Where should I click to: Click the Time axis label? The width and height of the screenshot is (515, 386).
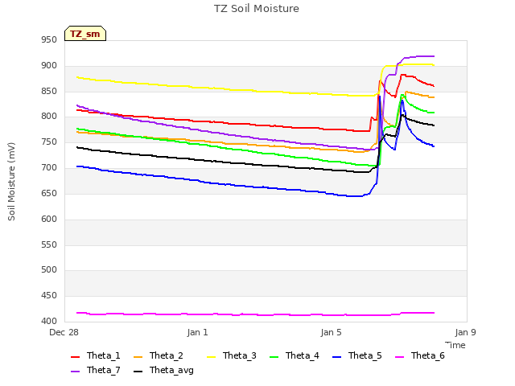coord(455,345)
